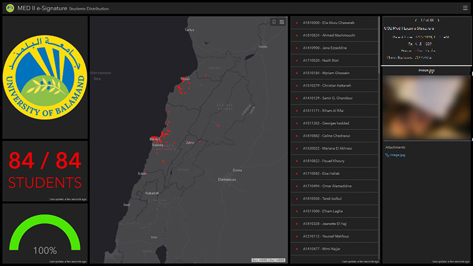
Task: Click the paperclip icon beside image.jpg
Action: [x=387, y=155]
